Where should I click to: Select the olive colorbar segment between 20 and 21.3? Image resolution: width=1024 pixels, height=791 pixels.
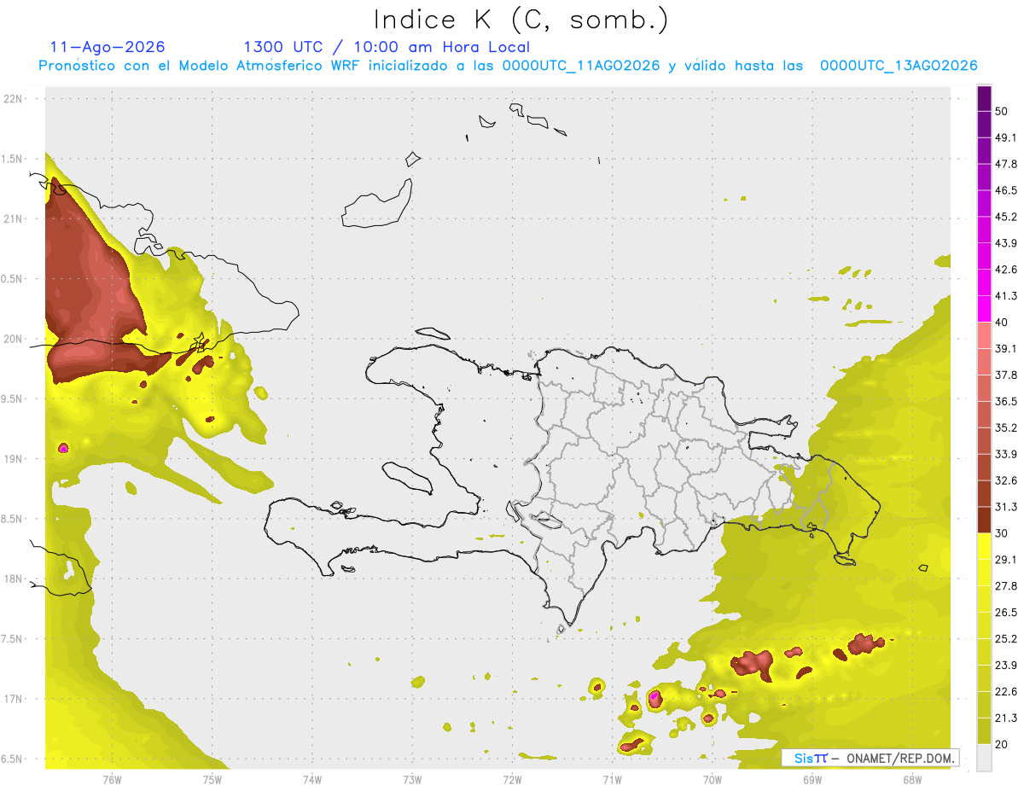[x=985, y=731]
